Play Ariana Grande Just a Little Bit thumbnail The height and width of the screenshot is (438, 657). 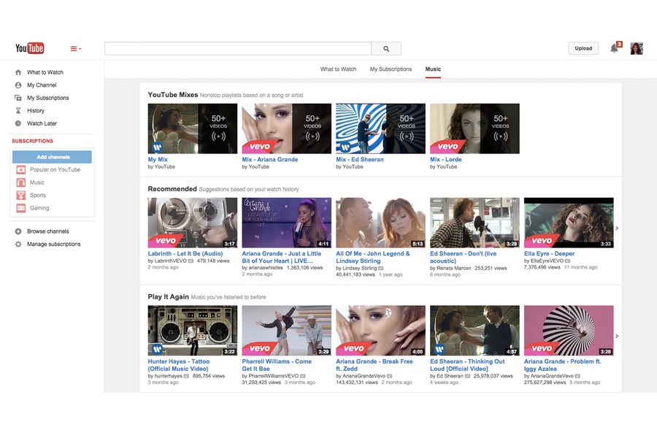coord(287,223)
